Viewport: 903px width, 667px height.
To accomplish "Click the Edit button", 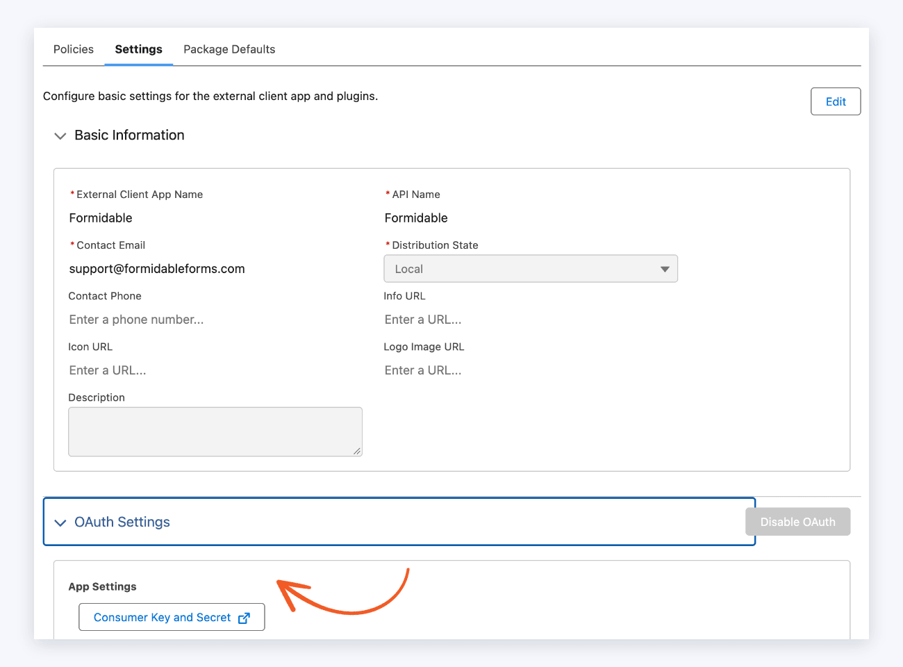I will (836, 101).
